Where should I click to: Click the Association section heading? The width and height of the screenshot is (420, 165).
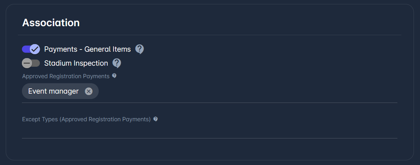pyautogui.click(x=51, y=23)
